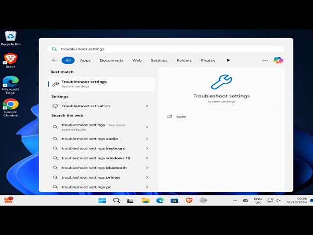Select the All filter tab
The image size is (313, 235).
[68, 60]
